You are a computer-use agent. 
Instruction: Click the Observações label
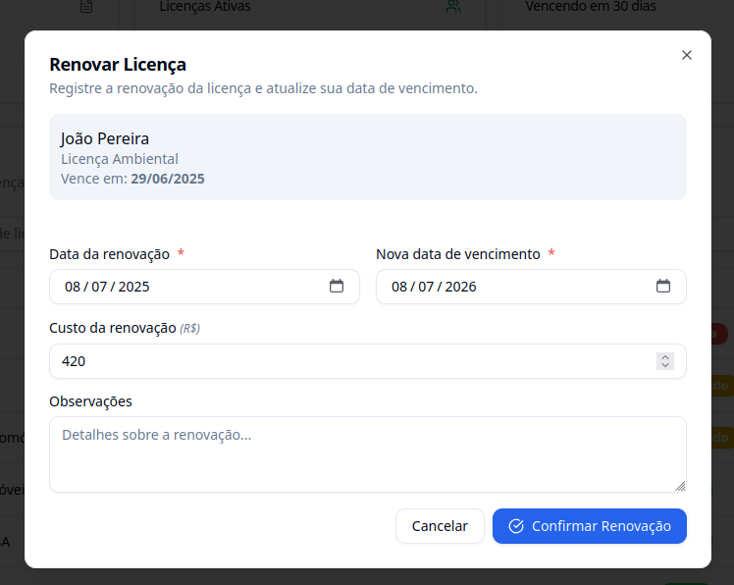click(x=91, y=401)
